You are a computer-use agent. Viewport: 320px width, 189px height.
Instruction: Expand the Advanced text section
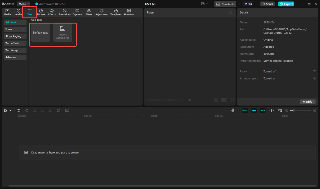point(15,57)
